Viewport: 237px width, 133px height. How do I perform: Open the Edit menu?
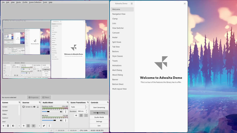[x=8, y=2]
